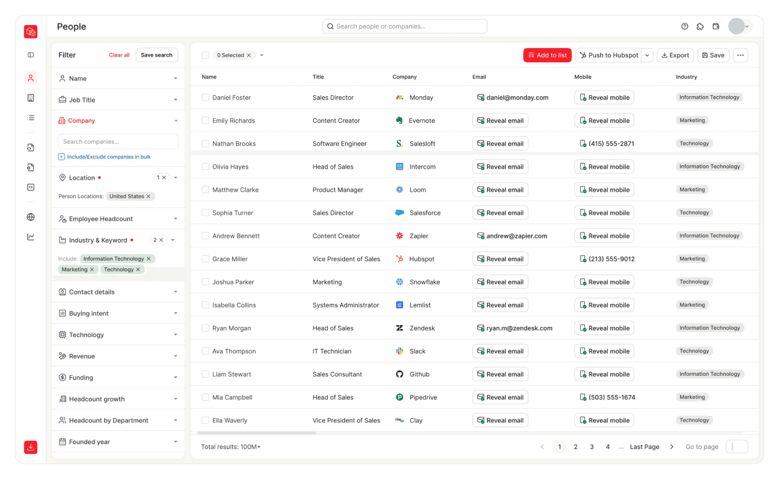Open the Push to Hubspot dropdown arrow
The image size is (779, 479).
[647, 55]
